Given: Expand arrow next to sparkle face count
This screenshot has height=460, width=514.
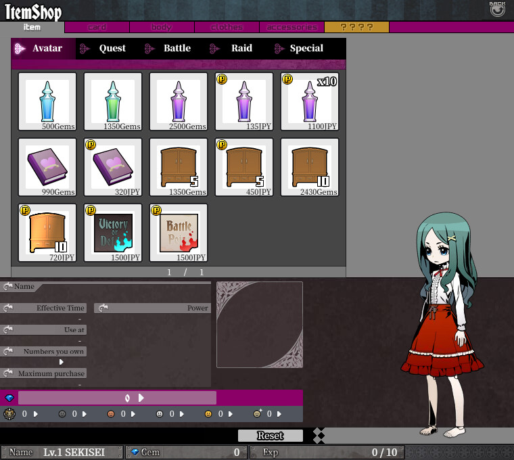Looking at the screenshot, I should pyautogui.click(x=279, y=414).
